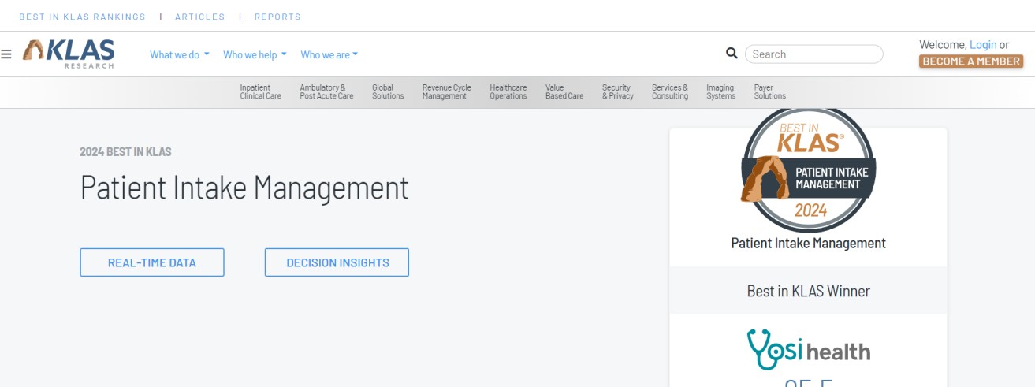Image resolution: width=1035 pixels, height=387 pixels.
Task: Open Best in KLAS Rankings link
Action: 83,17
